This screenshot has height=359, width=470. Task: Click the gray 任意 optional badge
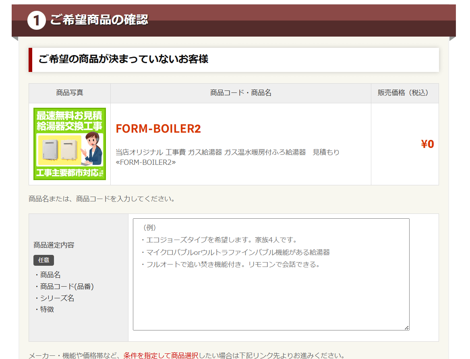(x=43, y=260)
